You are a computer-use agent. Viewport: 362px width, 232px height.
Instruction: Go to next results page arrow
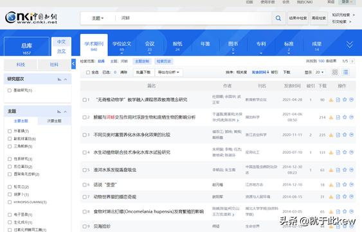pos(352,62)
